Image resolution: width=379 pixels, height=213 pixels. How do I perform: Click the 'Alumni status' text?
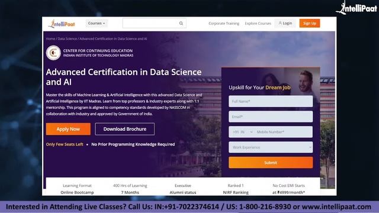tap(183, 192)
